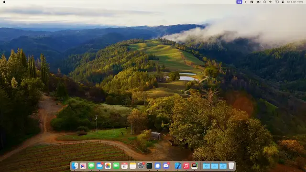Click the chevron to expand menu bar icons
306x172 pixels.
[245, 2]
